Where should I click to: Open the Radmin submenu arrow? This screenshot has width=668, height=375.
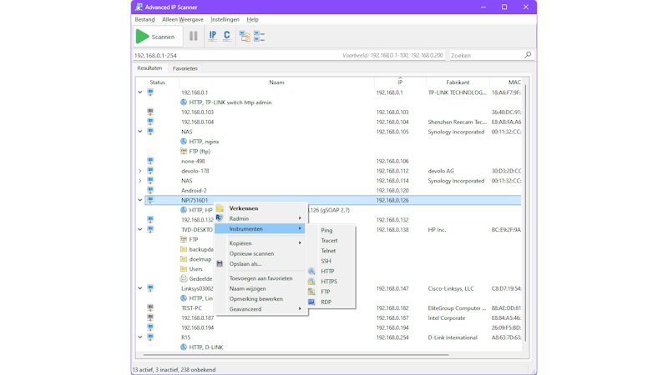[300, 218]
